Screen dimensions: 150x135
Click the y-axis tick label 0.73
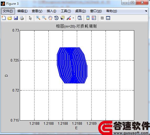point(16,30)
